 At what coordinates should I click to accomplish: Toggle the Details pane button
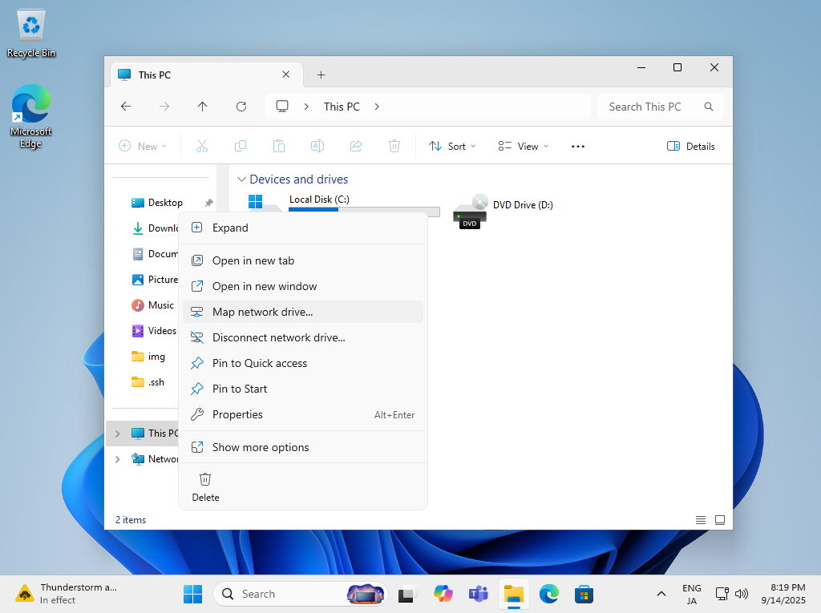(690, 147)
